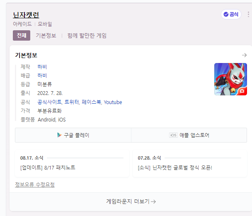
Task: Open the 하비 developer link in 제작 row
Action: click(42, 67)
